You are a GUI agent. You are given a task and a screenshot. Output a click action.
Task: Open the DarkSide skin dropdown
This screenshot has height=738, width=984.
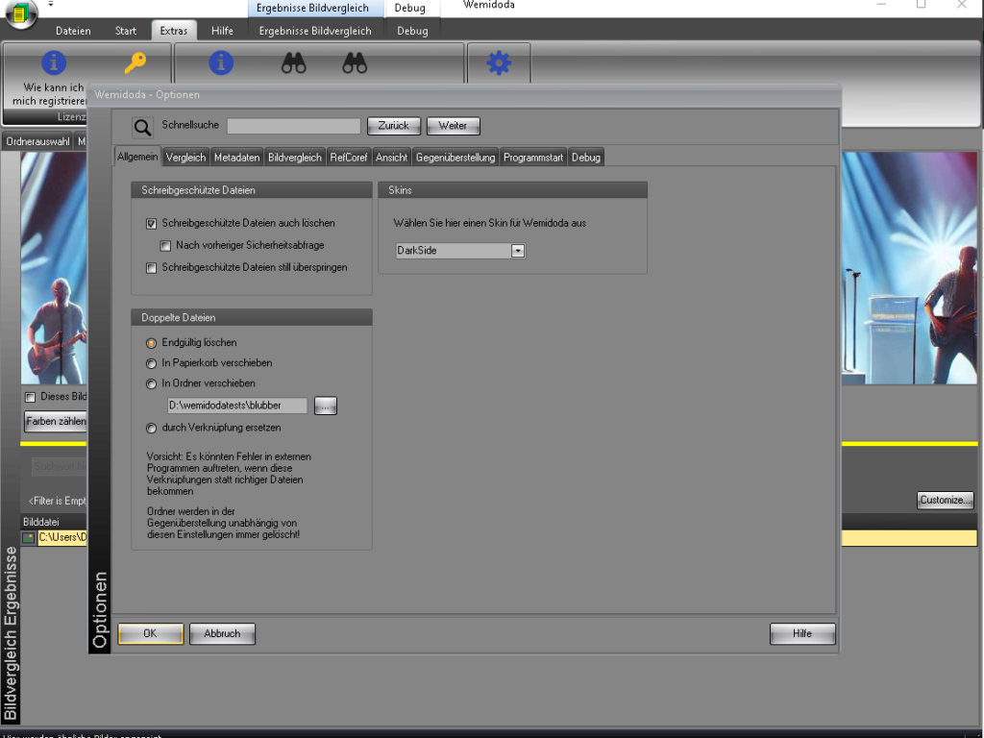tap(518, 251)
